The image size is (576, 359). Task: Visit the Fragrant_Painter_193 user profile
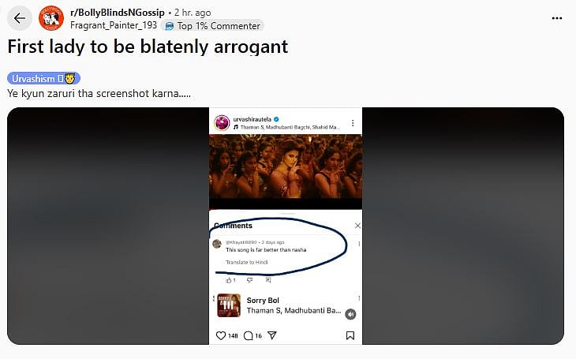tap(114, 25)
